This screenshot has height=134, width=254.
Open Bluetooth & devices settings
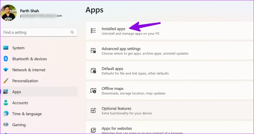coord(39,59)
